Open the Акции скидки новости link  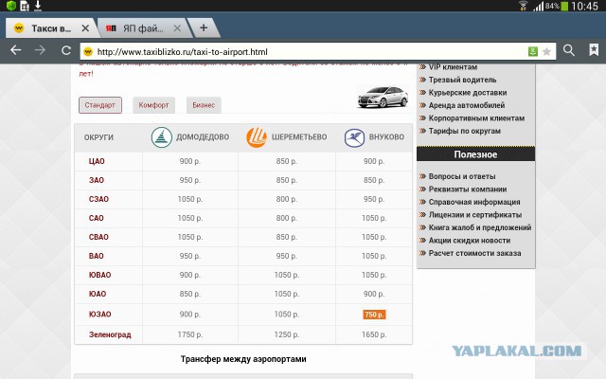click(470, 240)
